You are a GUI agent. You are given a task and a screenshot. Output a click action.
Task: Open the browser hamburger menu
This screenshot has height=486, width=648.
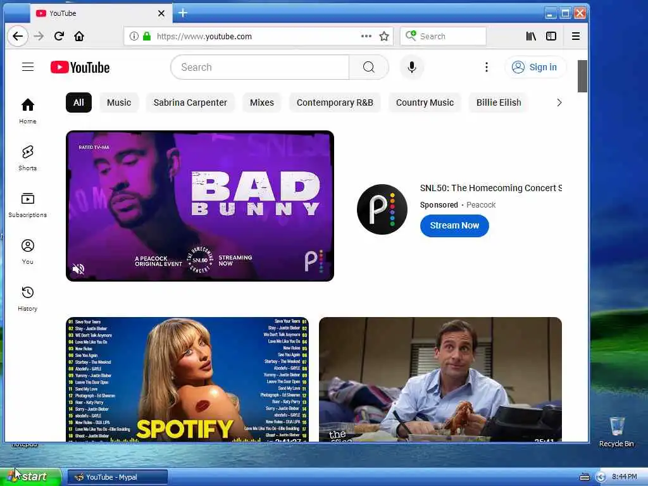point(576,36)
